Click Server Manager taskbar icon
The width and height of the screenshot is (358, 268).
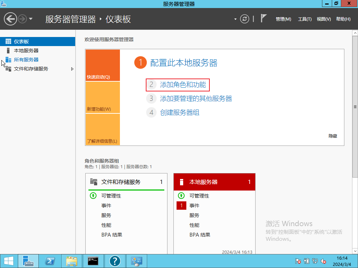(28, 261)
